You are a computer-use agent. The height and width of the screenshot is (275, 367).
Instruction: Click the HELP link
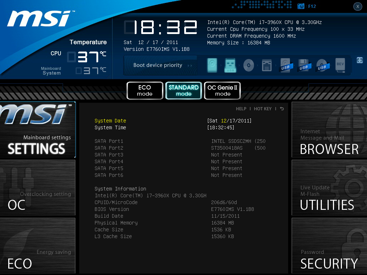click(x=241, y=109)
